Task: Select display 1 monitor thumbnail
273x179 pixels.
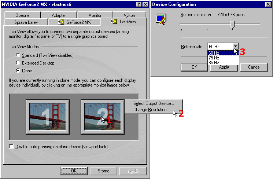Action: (x=48, y=117)
